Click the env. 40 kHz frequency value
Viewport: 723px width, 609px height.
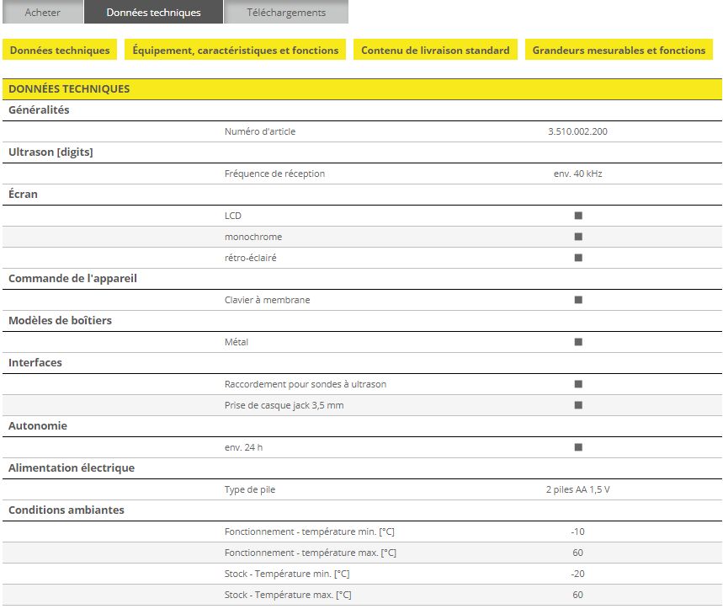577,174
